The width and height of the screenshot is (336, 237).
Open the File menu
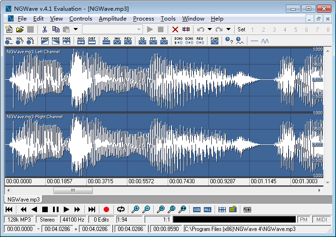point(22,19)
